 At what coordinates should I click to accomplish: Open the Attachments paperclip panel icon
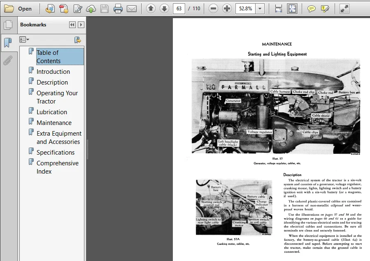tap(8, 60)
